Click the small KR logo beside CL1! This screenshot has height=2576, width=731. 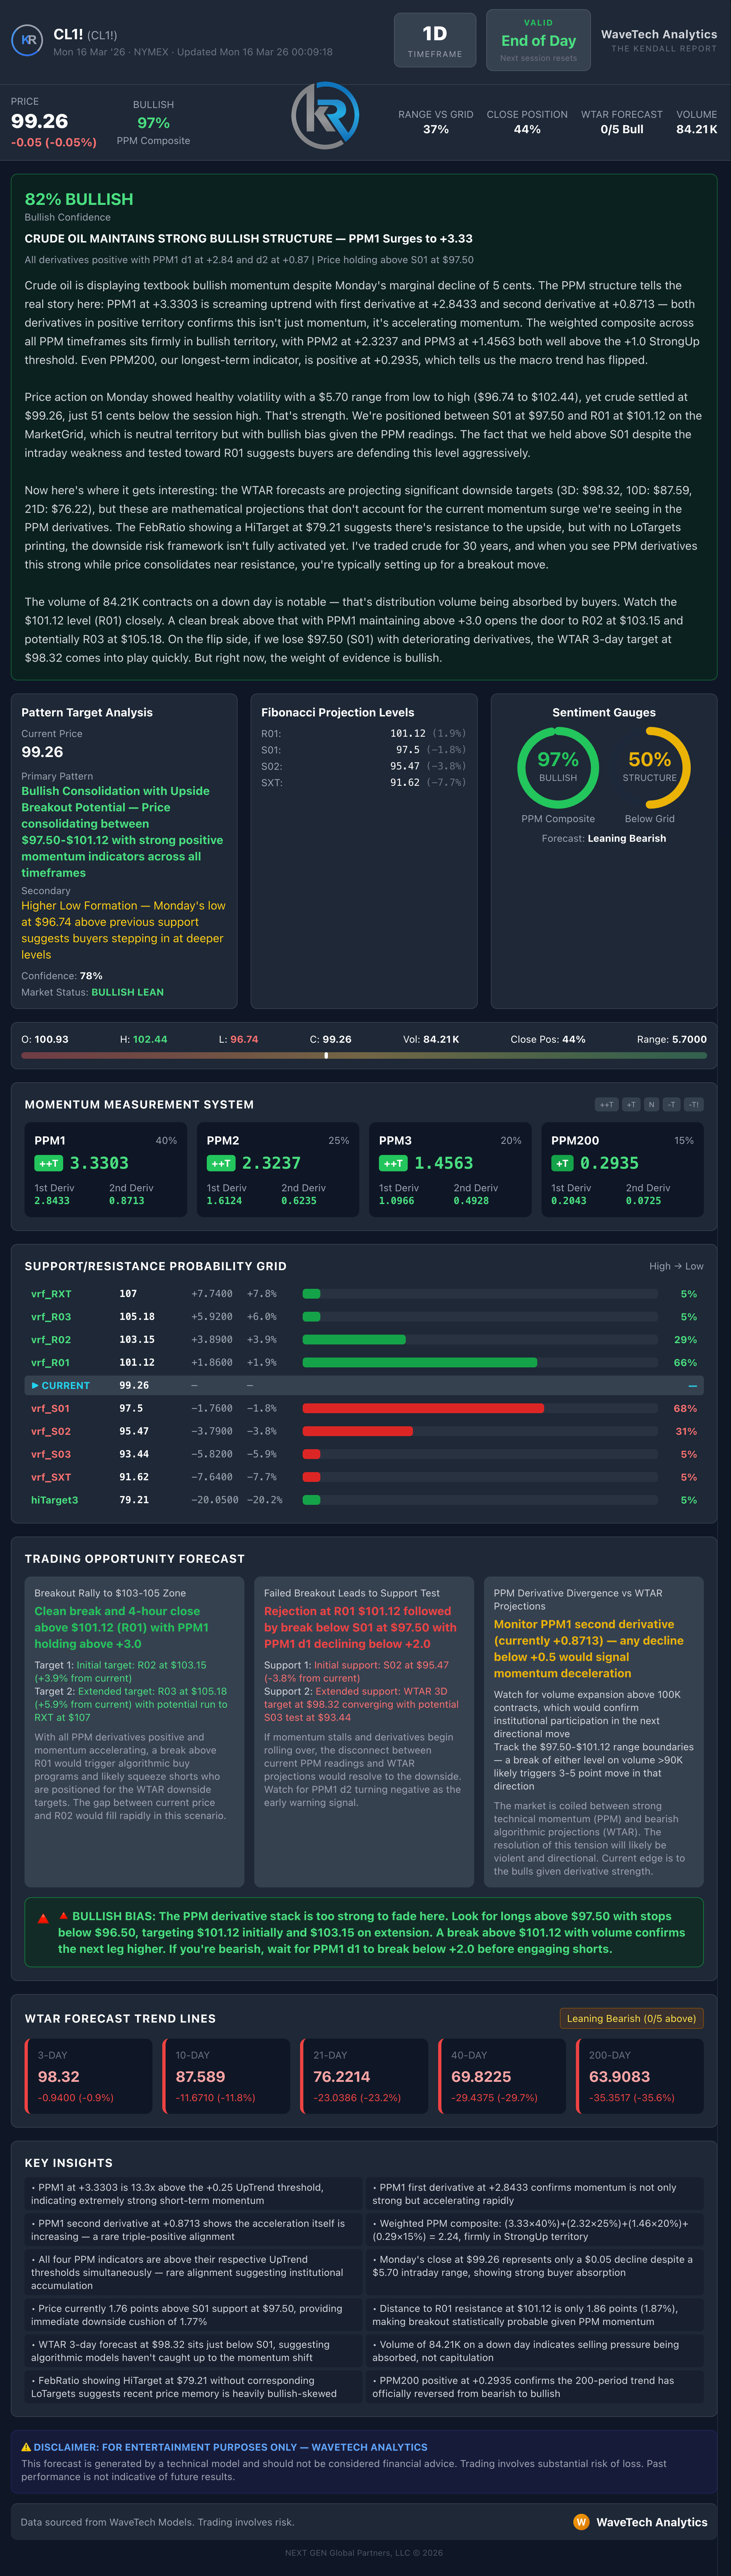click(x=27, y=40)
